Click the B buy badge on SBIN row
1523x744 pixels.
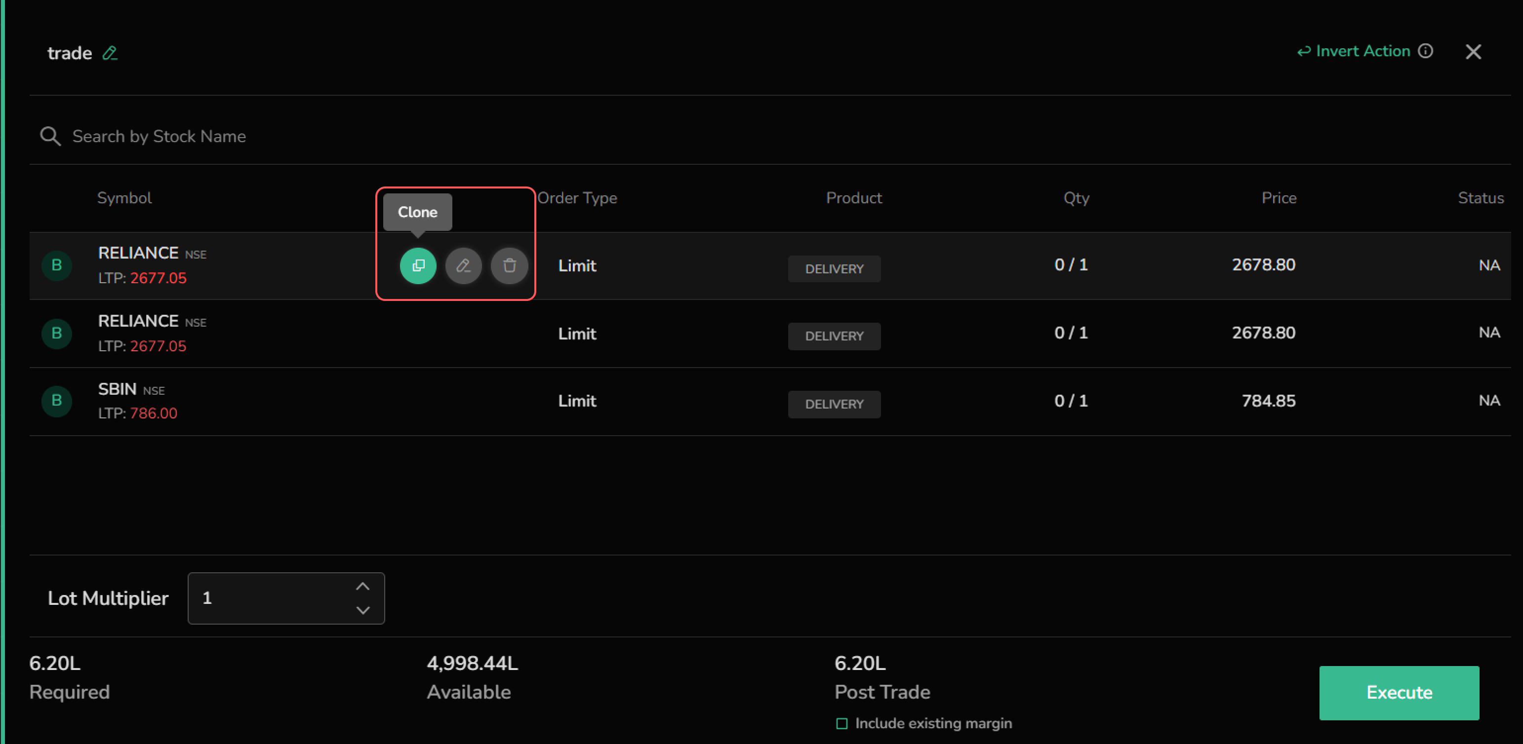tap(57, 401)
